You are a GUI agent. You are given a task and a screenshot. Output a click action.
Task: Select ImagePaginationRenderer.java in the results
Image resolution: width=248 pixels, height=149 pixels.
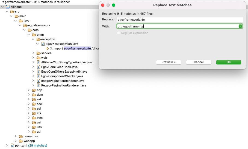63,81
